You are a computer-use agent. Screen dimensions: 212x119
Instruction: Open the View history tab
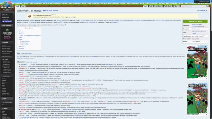(168, 6)
